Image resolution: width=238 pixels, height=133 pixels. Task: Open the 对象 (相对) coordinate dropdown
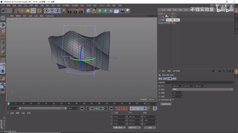click(119, 128)
